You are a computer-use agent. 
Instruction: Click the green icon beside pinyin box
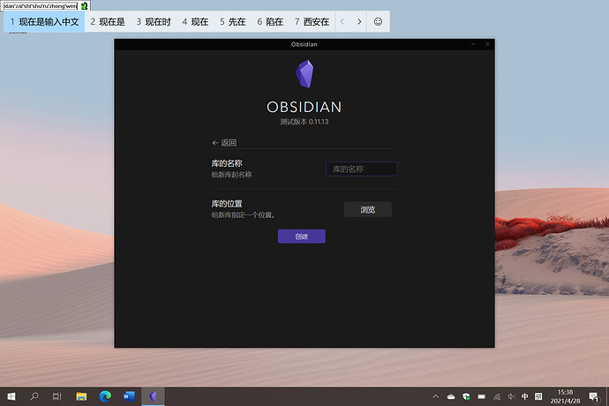tap(84, 6)
